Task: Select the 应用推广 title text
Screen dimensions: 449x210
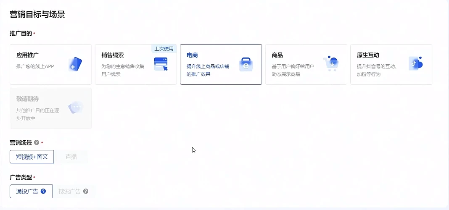Action: tap(28, 55)
